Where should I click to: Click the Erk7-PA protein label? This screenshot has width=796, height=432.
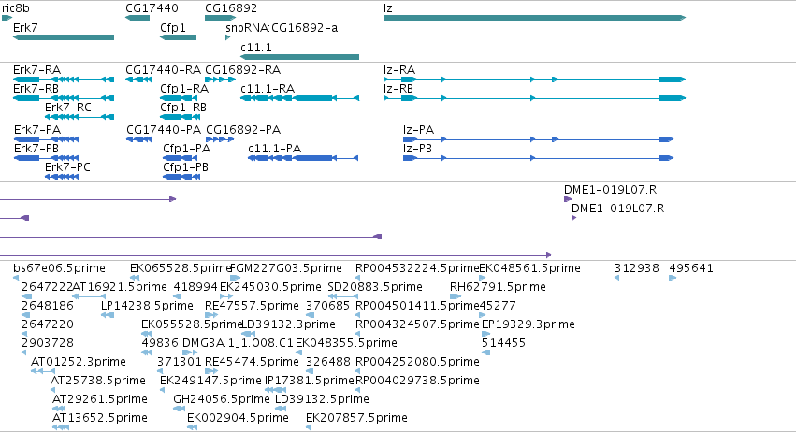37,129
